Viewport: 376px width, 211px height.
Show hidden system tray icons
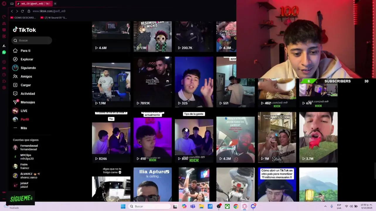click(325, 206)
